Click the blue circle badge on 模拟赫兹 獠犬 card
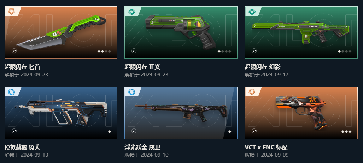The image size is (363, 163). click(x=11, y=92)
